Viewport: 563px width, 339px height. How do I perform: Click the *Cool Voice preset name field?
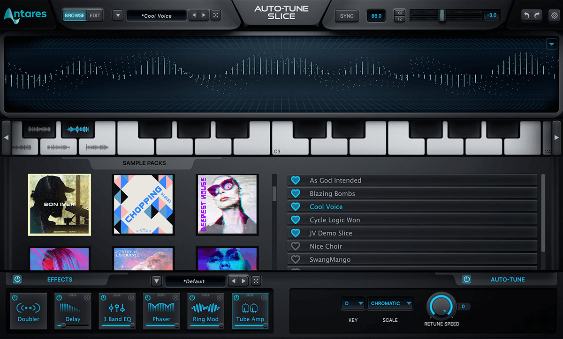point(157,15)
